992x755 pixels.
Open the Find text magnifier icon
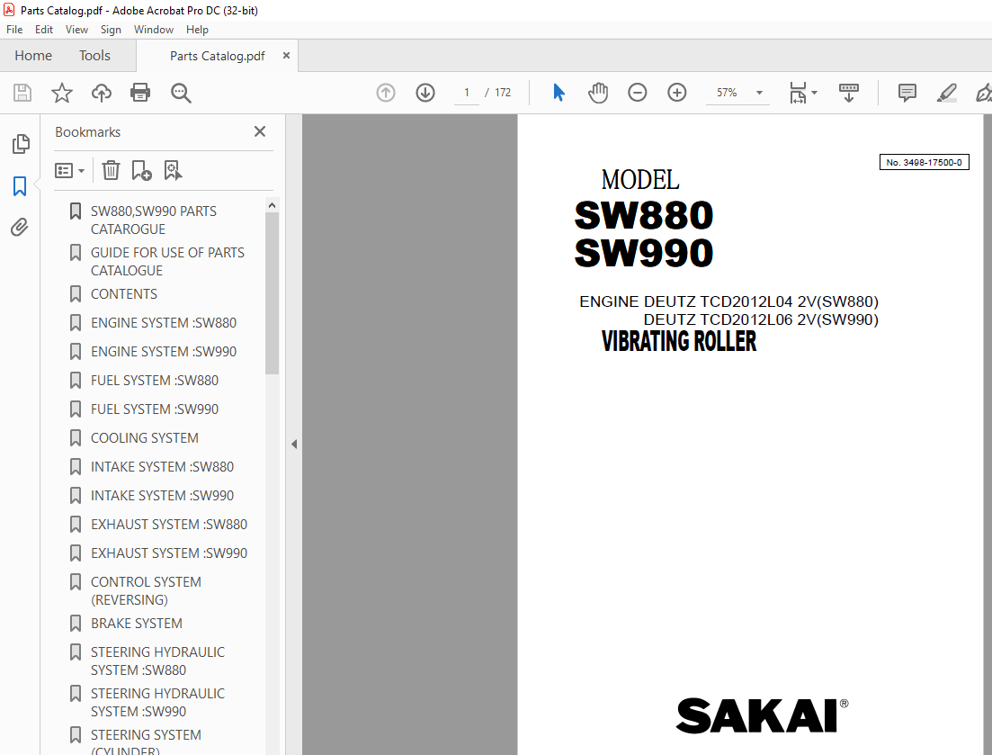click(x=181, y=93)
